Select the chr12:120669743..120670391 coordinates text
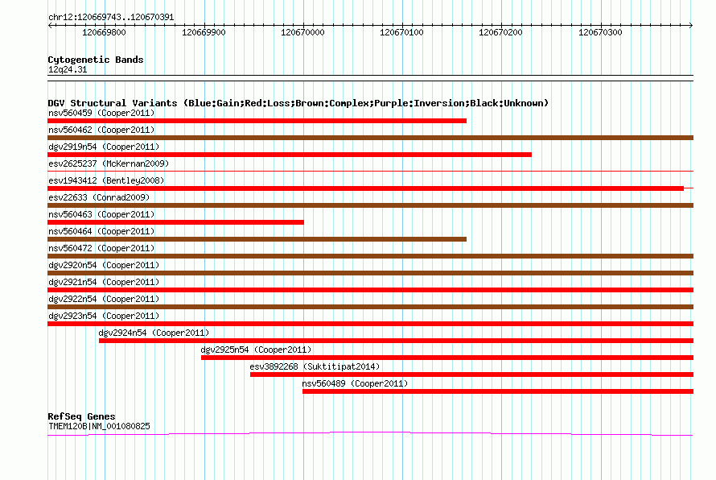The height and width of the screenshot is (480, 716). [111, 18]
